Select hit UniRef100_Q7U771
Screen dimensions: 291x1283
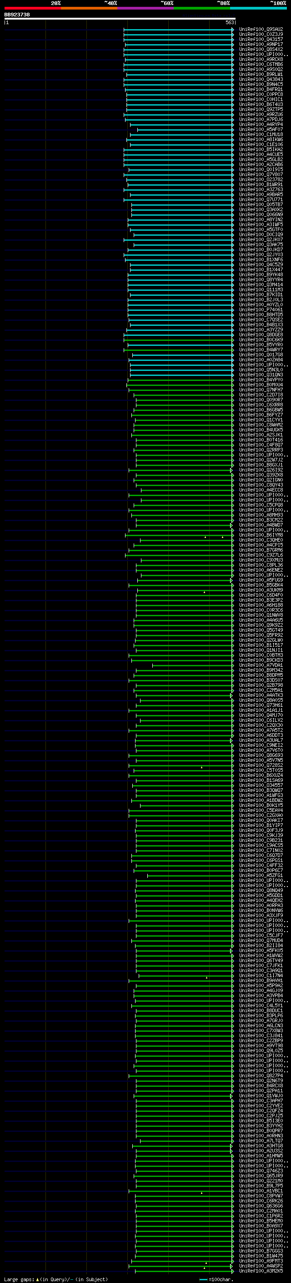(x=261, y=200)
